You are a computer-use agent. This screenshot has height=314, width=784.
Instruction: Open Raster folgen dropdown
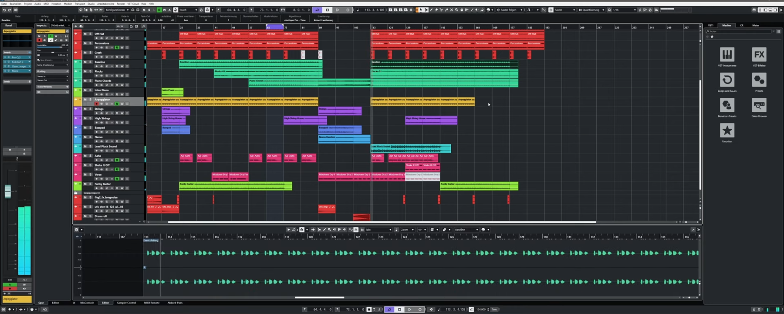pyautogui.click(x=510, y=10)
